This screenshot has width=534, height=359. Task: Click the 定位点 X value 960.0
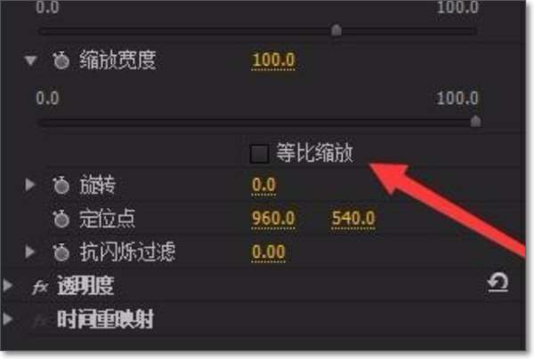point(273,219)
